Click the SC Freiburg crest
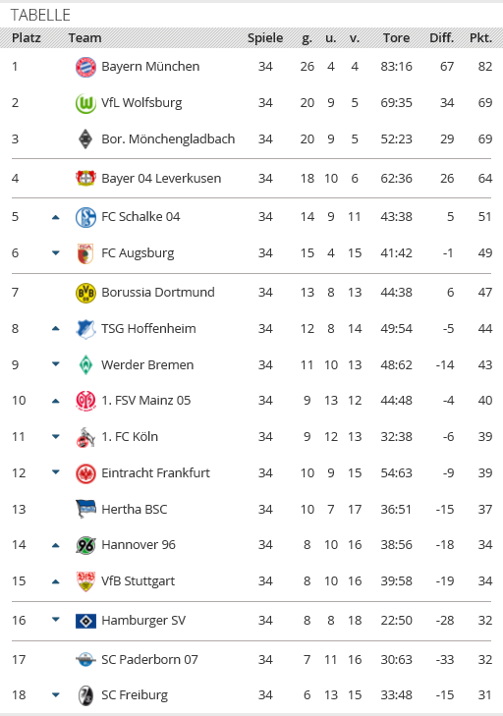This screenshot has width=503, height=716. [x=85, y=695]
